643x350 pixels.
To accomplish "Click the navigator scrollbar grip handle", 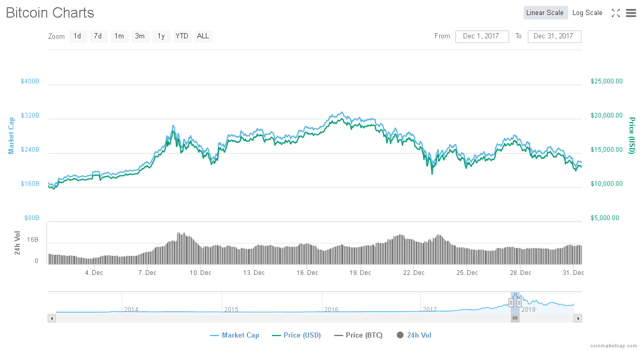I will click(514, 317).
